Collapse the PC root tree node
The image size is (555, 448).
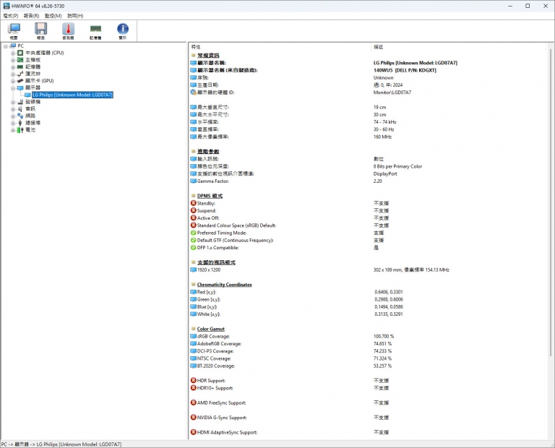(x=6, y=46)
